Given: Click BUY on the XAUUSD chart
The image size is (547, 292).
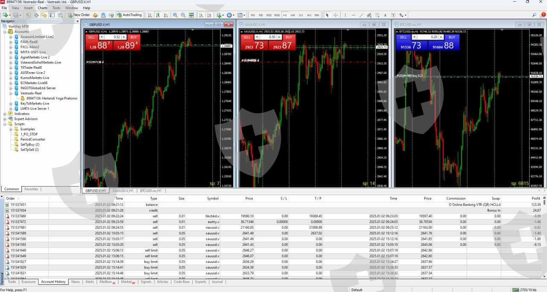Looking at the screenshot, I should pos(289,37).
